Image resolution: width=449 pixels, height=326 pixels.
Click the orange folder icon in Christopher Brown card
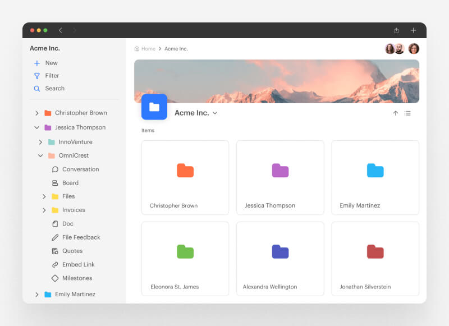pyautogui.click(x=185, y=171)
